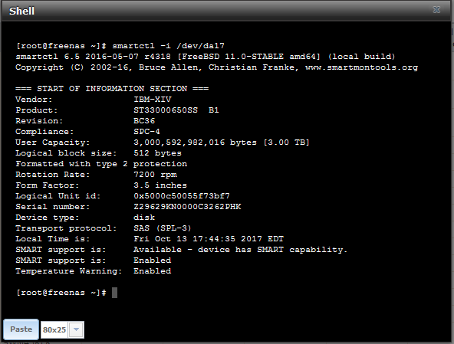Click the Transport protocol SAS (SPL-3) value
Viewport: 454px width, 344px height.
162,228
